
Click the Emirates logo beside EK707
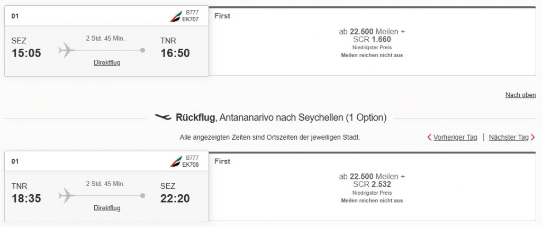(x=175, y=16)
